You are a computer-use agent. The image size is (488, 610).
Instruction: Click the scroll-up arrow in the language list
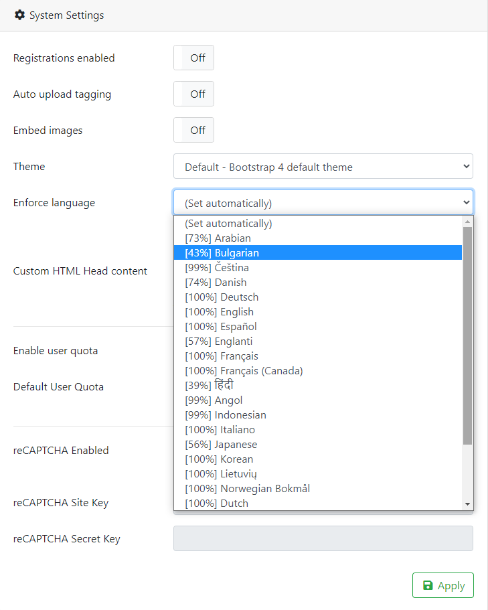(467, 222)
